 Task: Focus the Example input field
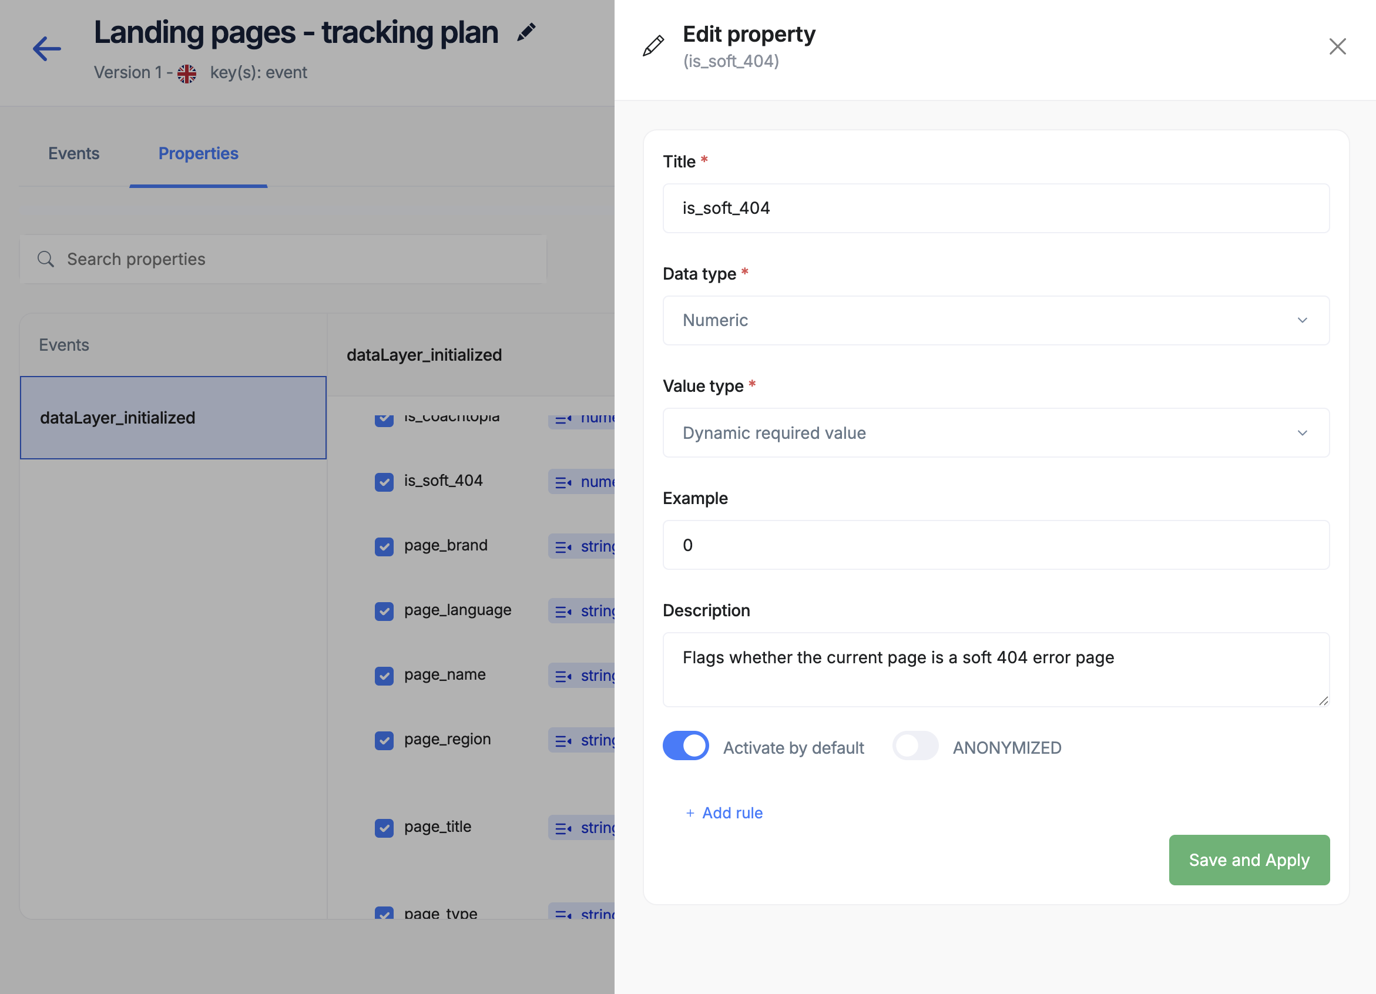coord(996,545)
